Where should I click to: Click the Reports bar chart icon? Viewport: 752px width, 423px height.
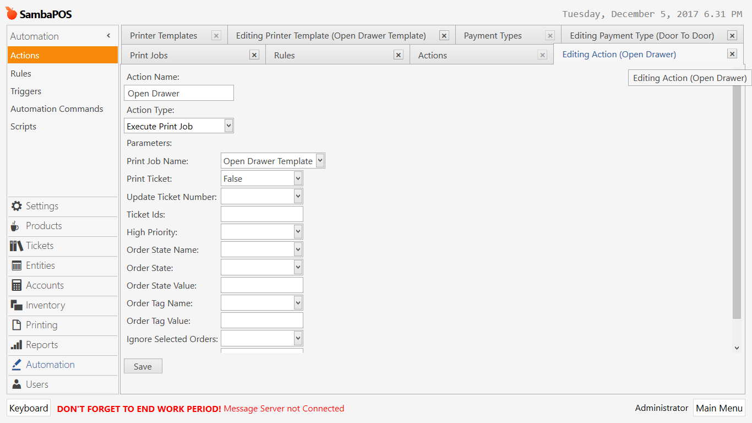17,345
